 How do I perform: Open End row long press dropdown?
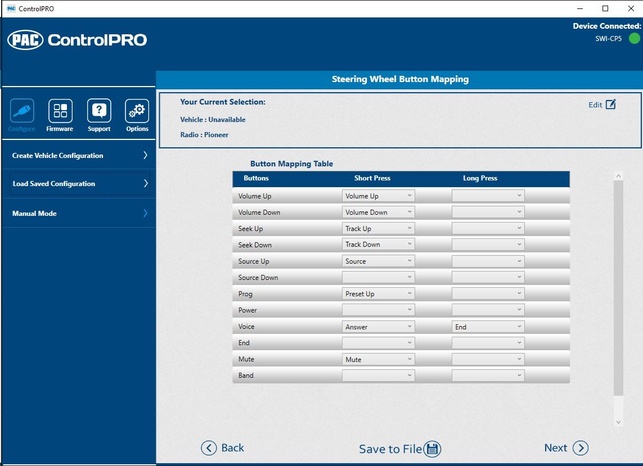(x=488, y=343)
